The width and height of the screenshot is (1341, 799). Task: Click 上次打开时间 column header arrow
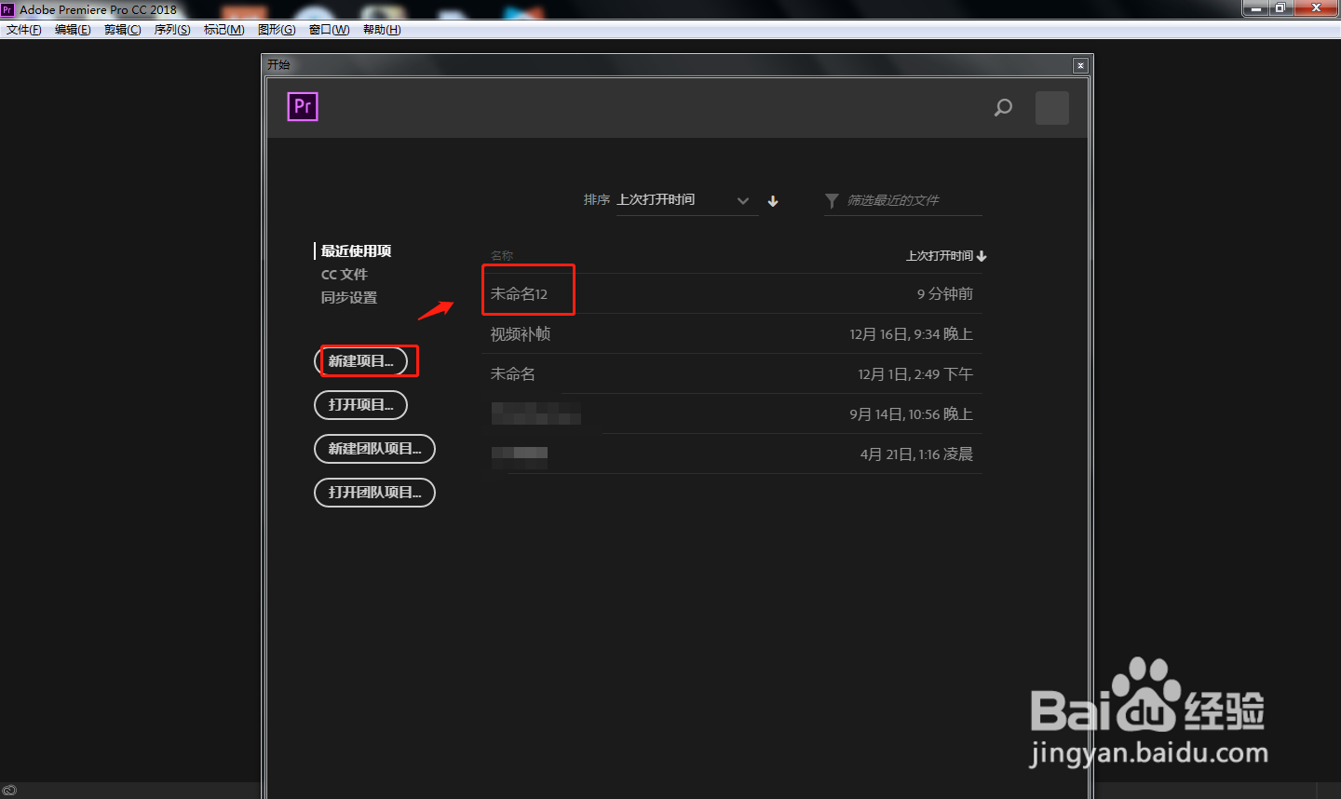[982, 256]
